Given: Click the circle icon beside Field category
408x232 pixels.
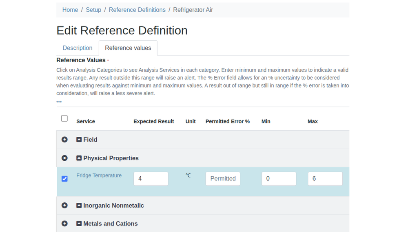Looking at the screenshot, I should click(x=64, y=140).
